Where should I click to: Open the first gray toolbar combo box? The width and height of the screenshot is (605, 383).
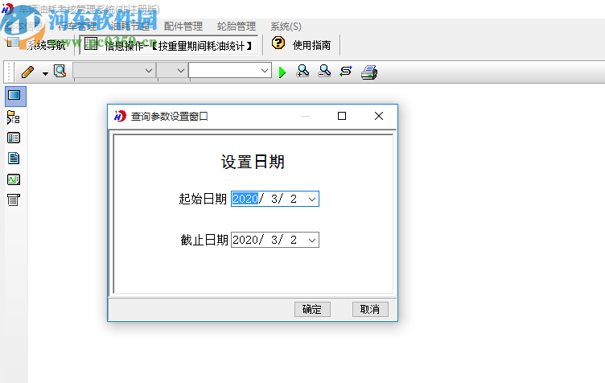(114, 71)
